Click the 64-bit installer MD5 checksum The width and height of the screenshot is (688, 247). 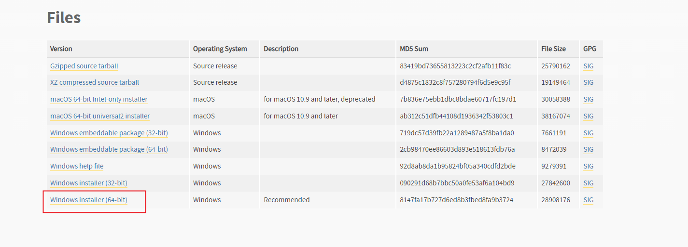[x=456, y=200]
